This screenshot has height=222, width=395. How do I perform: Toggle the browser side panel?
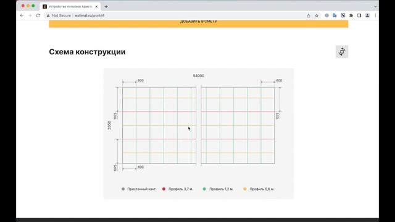(x=359, y=15)
